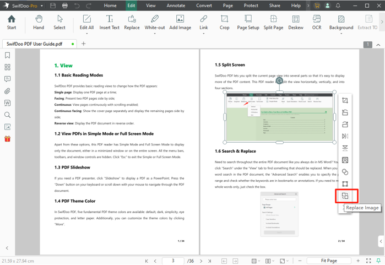Switch to the Home tab
This screenshot has width=385, height=265.
coord(110,6)
